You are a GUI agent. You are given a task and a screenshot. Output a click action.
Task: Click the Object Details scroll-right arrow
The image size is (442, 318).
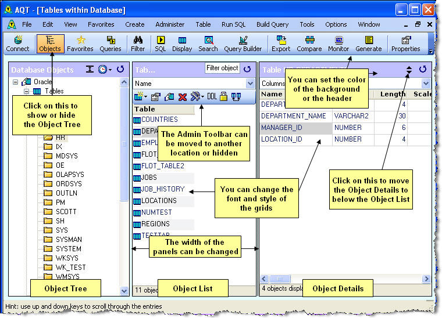(426, 279)
